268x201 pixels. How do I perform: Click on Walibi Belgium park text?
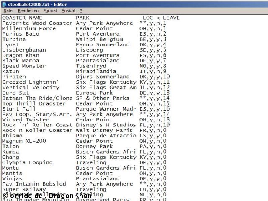click(x=99, y=39)
